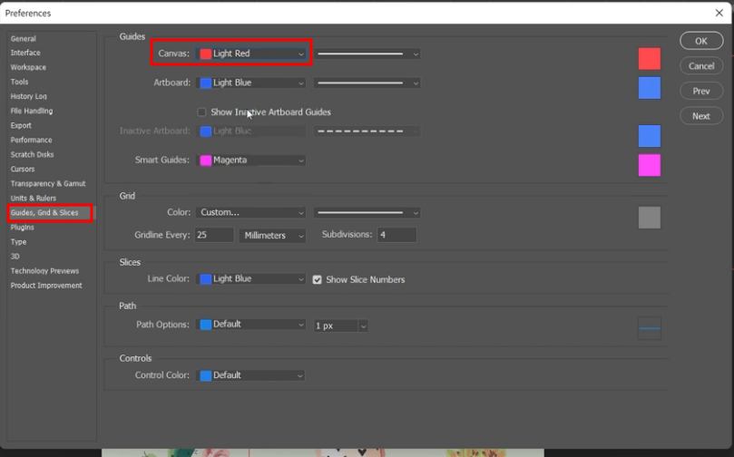Select Product Improvement category
This screenshot has width=734, height=457.
[46, 286]
